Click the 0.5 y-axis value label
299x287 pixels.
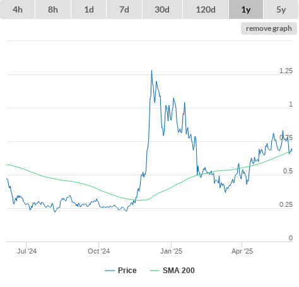[x=288, y=171]
